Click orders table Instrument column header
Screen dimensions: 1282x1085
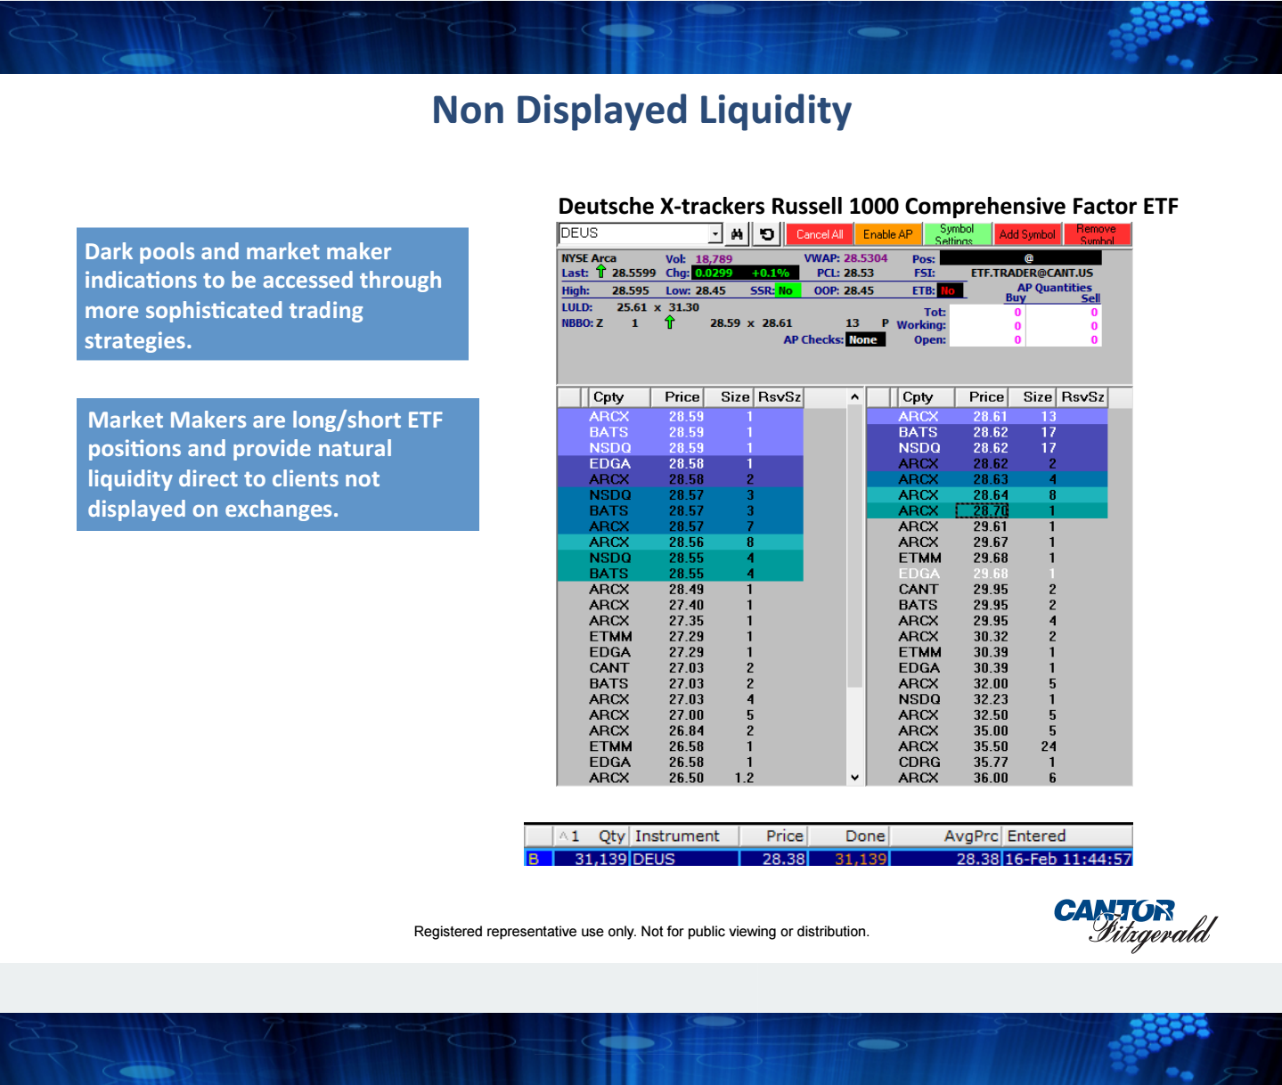(685, 836)
